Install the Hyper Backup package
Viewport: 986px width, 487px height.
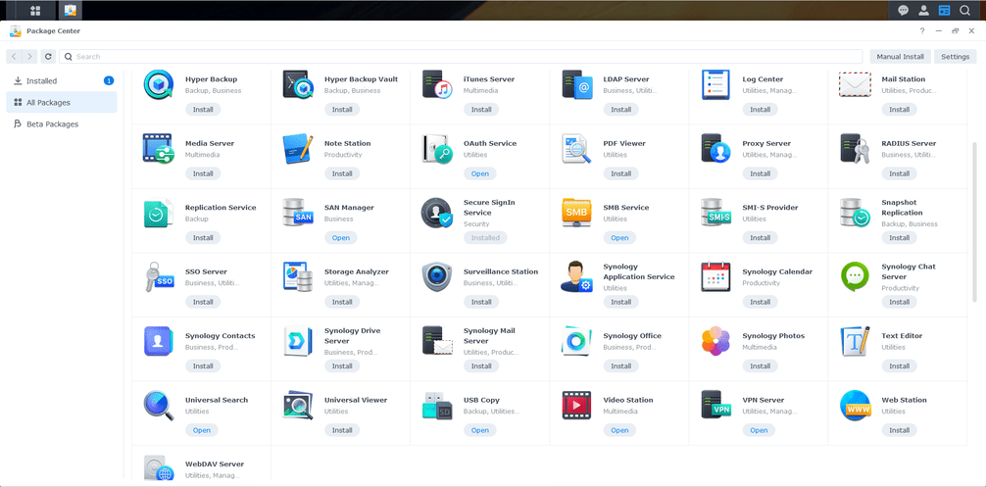point(203,110)
